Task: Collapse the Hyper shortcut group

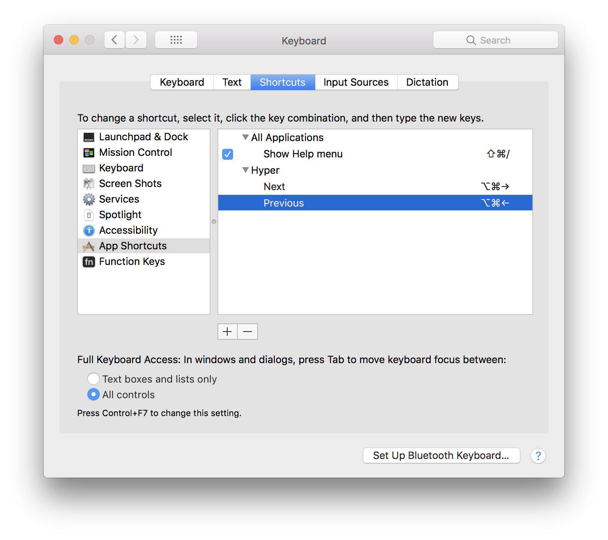Action: tap(246, 170)
